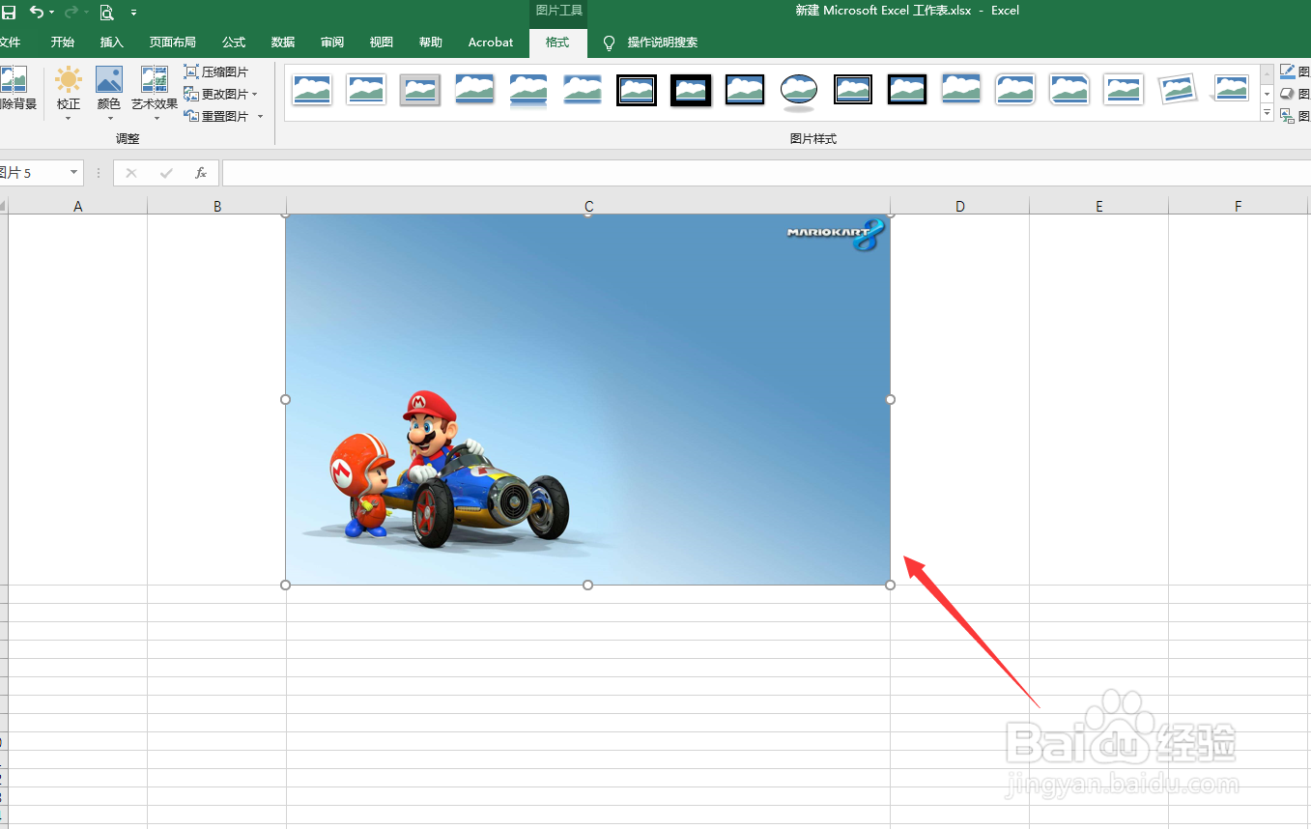1311x829 pixels.
Task: Apply the reflected rounded rectangle picture style
Action: 528,90
